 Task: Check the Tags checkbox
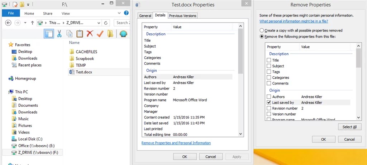269,72
